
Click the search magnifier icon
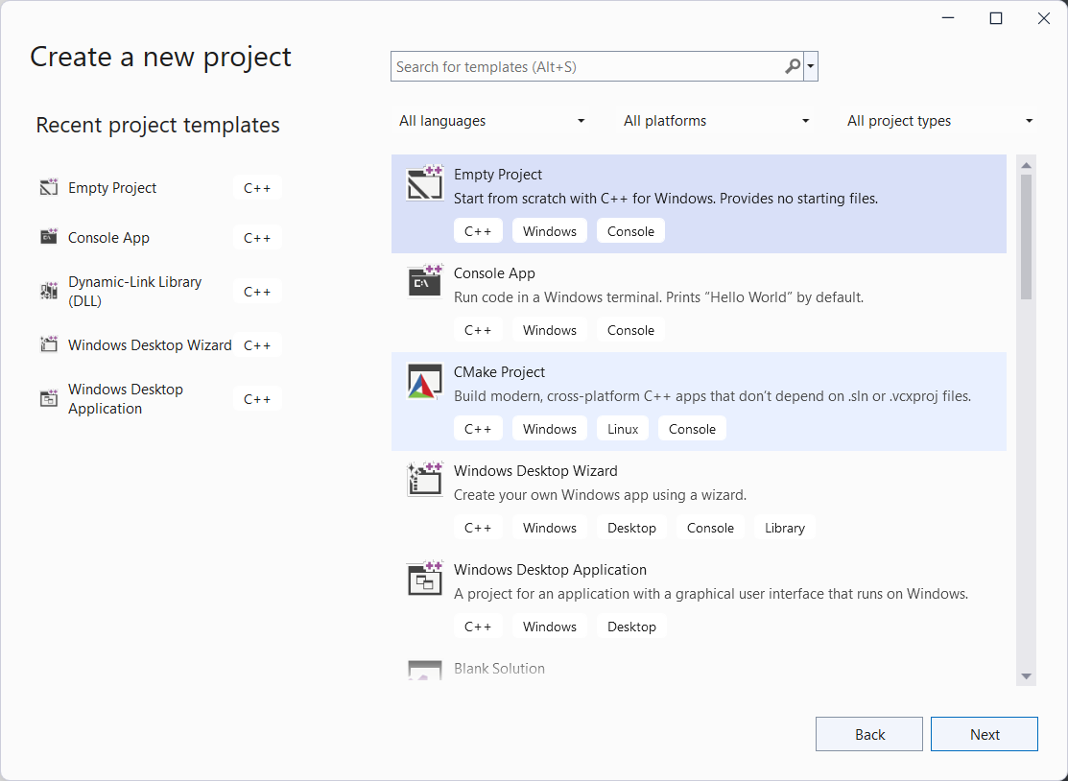pyautogui.click(x=793, y=66)
